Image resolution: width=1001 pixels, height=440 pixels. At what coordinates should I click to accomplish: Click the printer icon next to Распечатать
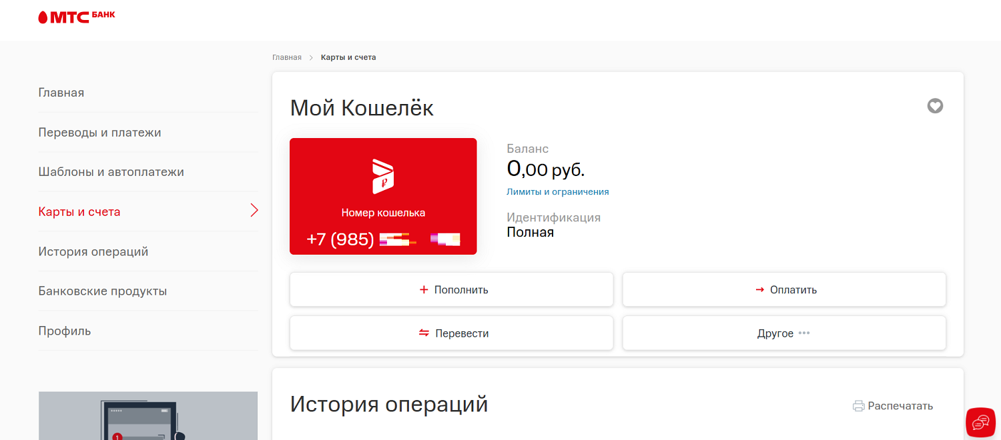[x=859, y=406]
